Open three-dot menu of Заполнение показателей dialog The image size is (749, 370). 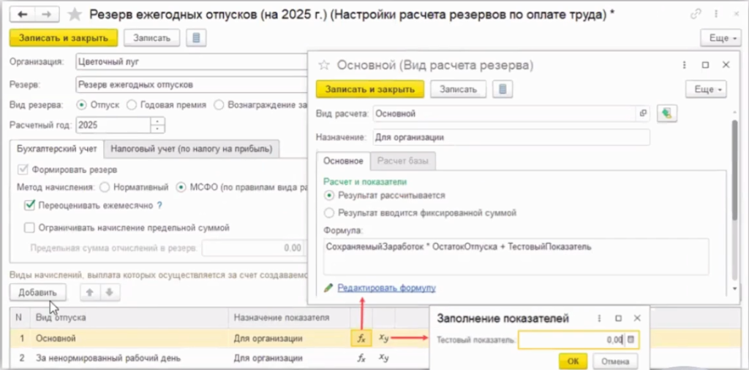[598, 318]
